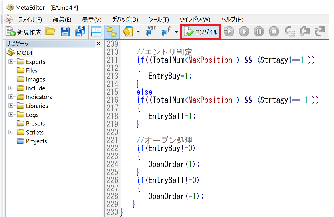This screenshot has width=334, height=217.
Task: Expand the Scripts folder
Action: click(x=11, y=132)
